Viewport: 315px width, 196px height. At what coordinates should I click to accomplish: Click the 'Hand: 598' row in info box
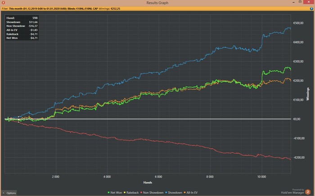point(22,18)
